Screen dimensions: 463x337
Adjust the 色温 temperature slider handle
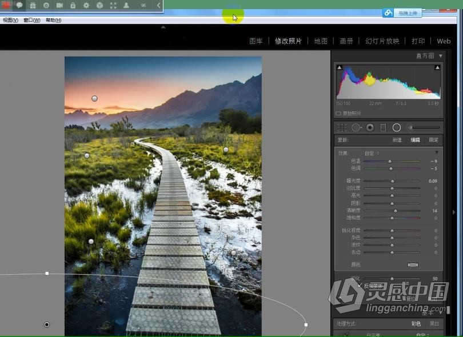(x=390, y=162)
